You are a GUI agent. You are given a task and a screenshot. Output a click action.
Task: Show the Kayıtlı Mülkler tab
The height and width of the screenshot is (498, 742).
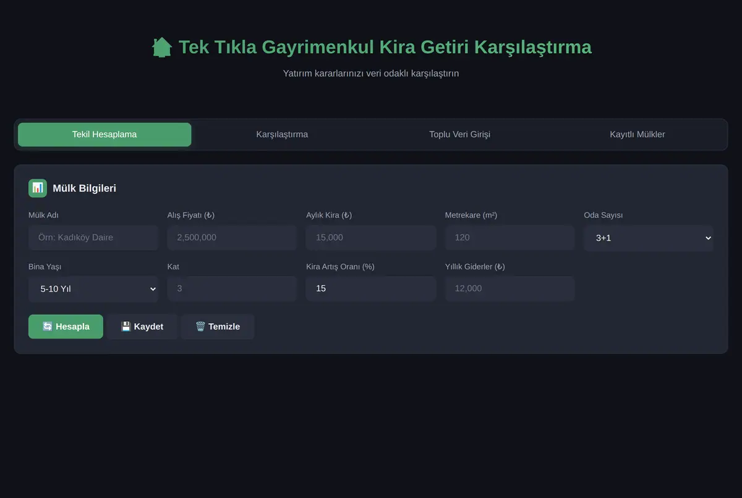click(638, 134)
